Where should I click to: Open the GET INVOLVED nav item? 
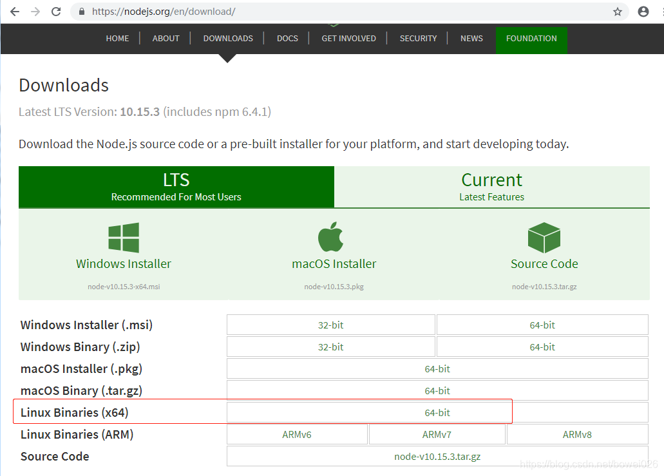(349, 39)
